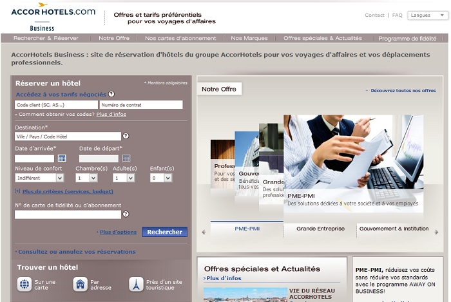
Task: Open Chambre(s) count dropdown
Action: (86, 178)
